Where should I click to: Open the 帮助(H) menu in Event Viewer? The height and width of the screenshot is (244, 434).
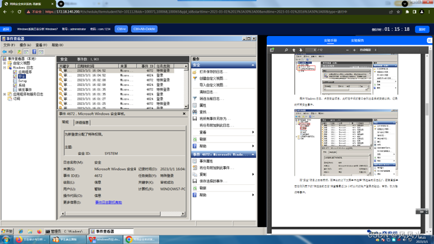click(57, 45)
